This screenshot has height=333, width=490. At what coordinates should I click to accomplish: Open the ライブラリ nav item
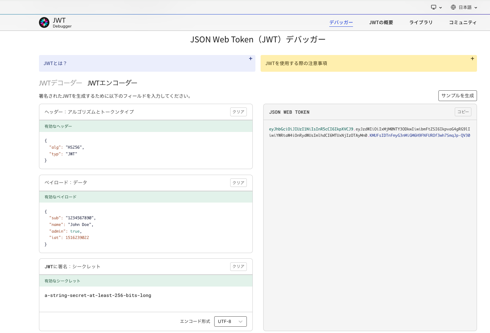pos(421,23)
